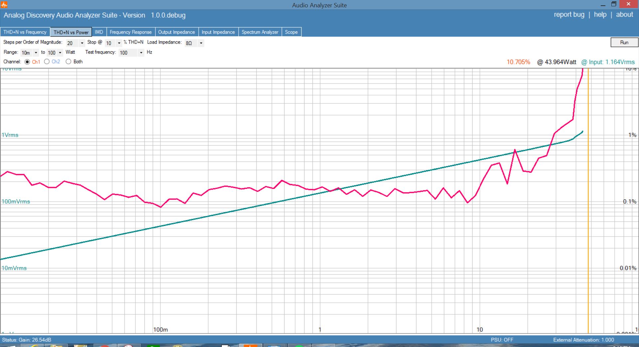Expand the Stop @ % THD+N dropdown

click(119, 43)
